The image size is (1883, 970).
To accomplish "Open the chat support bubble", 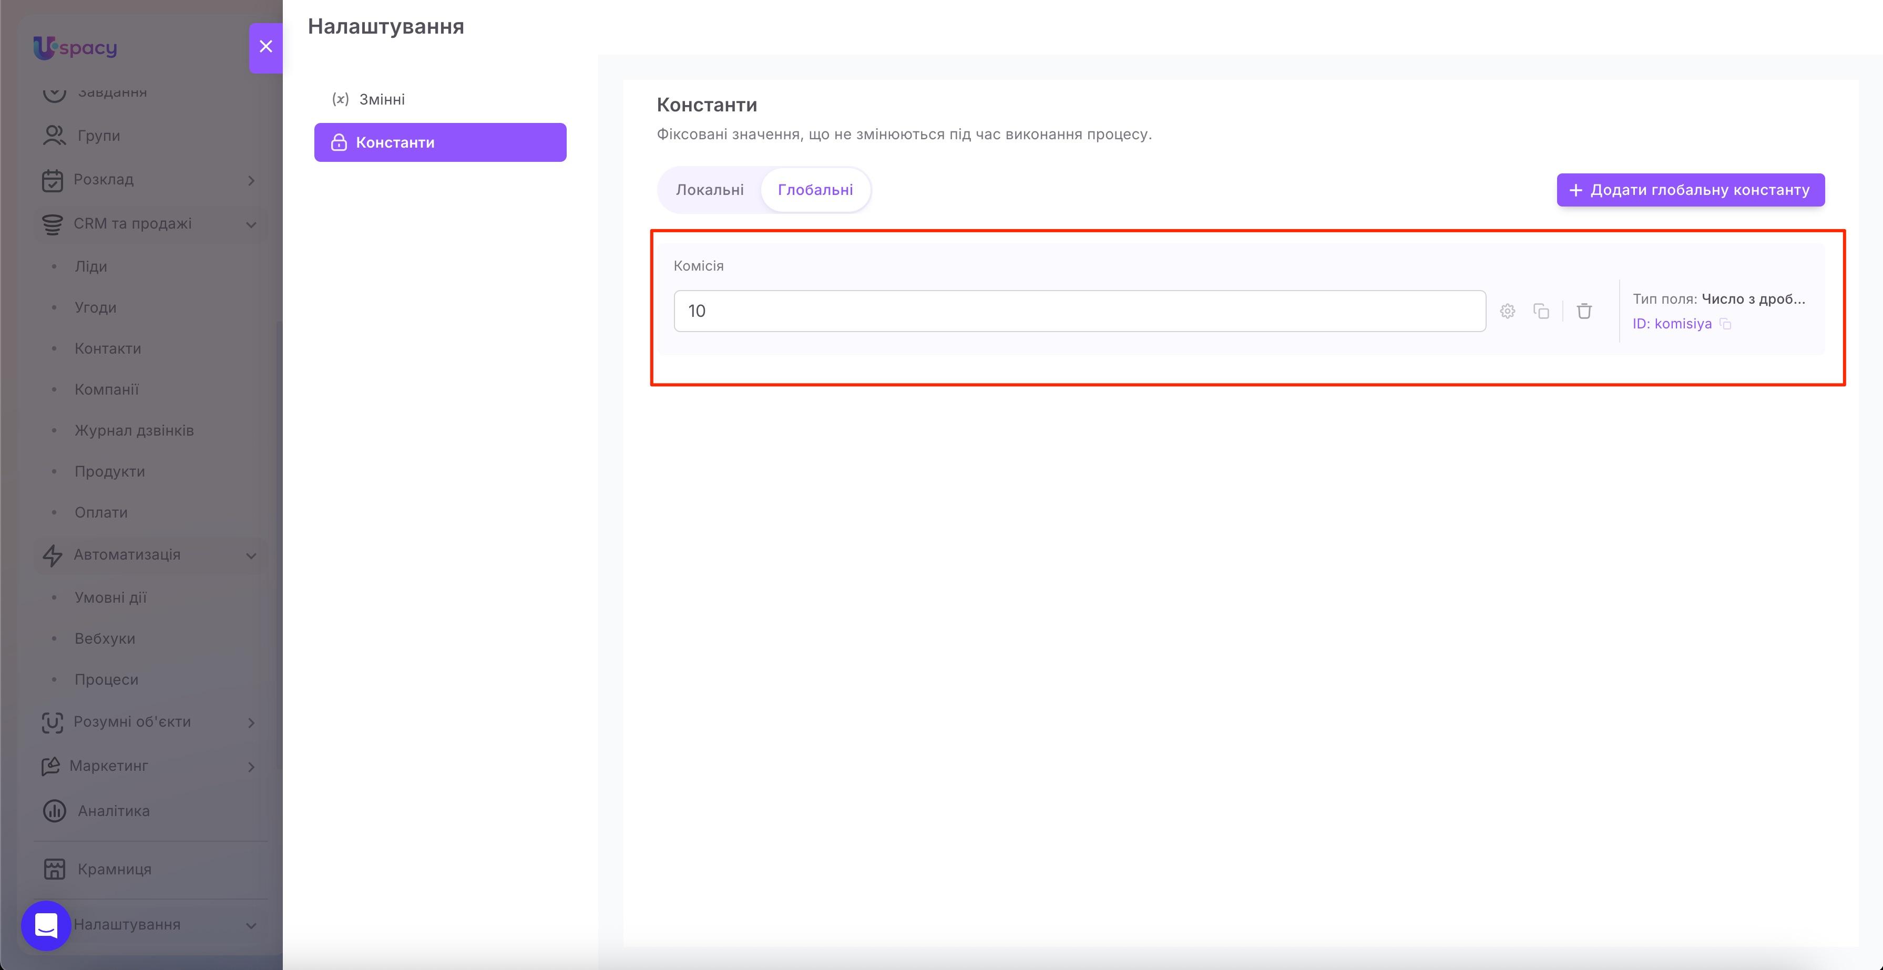I will 46,925.
